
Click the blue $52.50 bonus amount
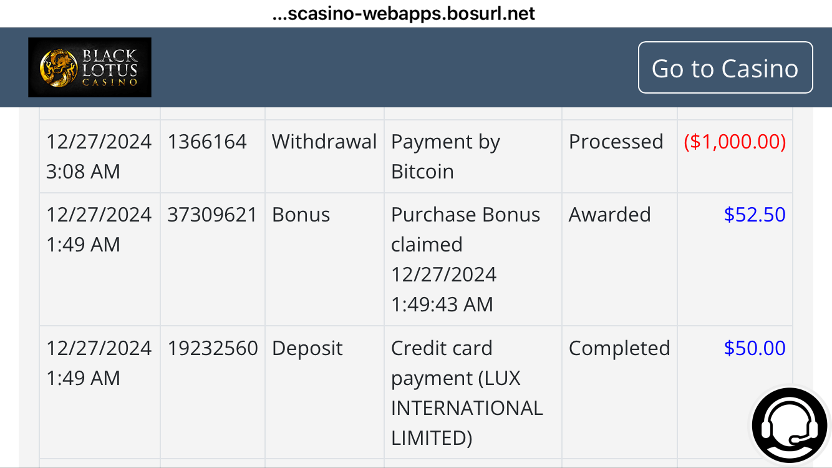click(755, 215)
